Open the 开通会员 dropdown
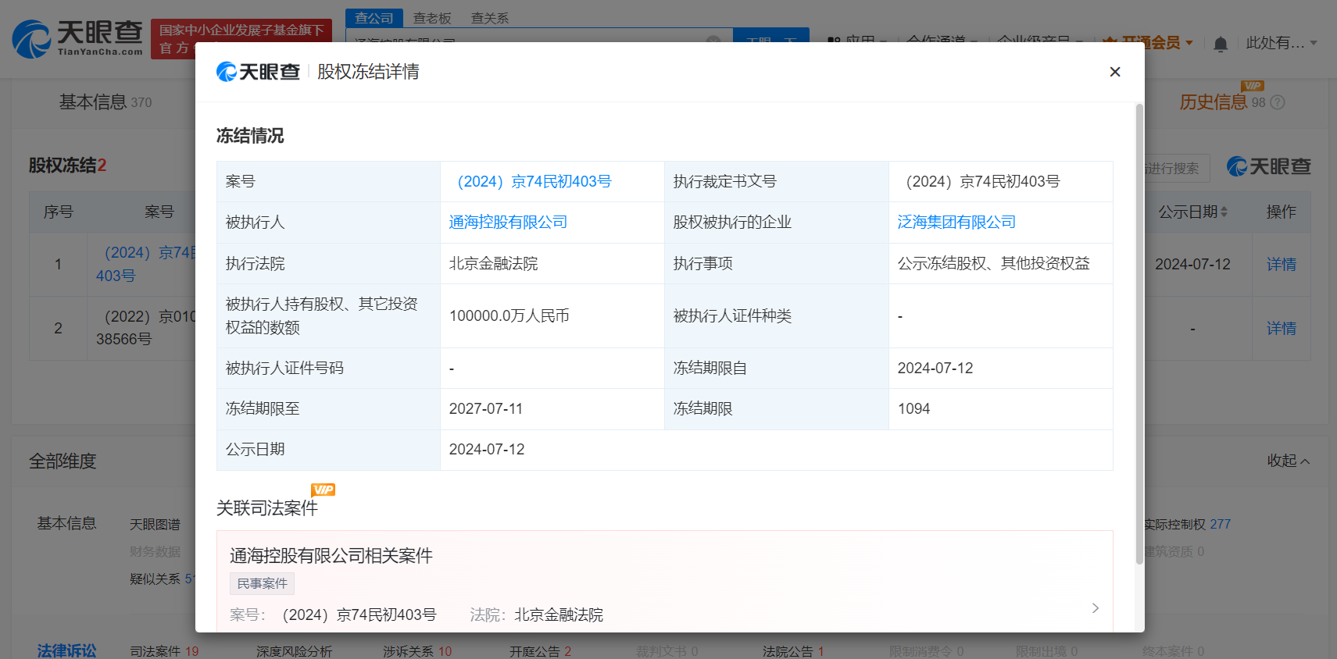 [1147, 43]
